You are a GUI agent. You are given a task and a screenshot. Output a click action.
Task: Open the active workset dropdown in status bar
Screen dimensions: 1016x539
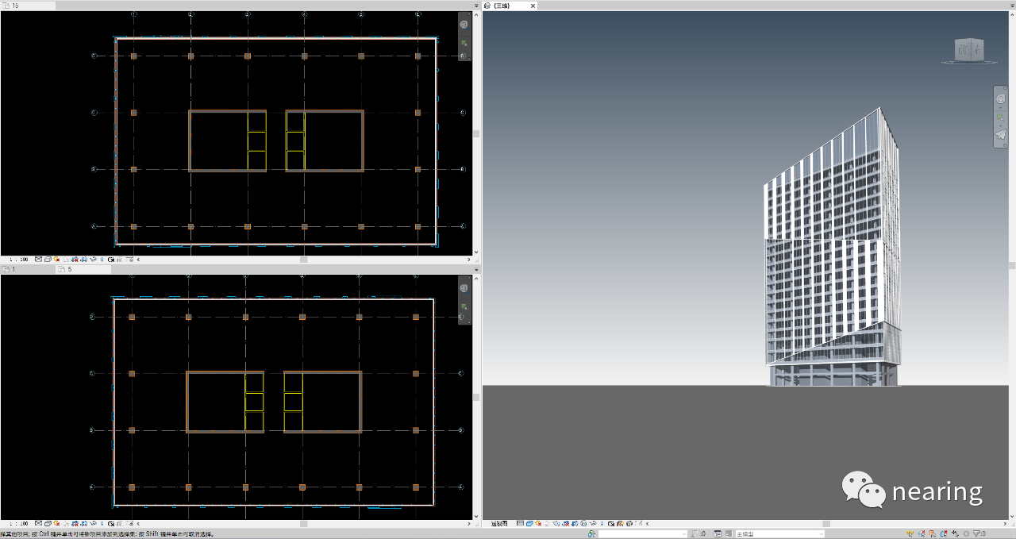click(643, 533)
